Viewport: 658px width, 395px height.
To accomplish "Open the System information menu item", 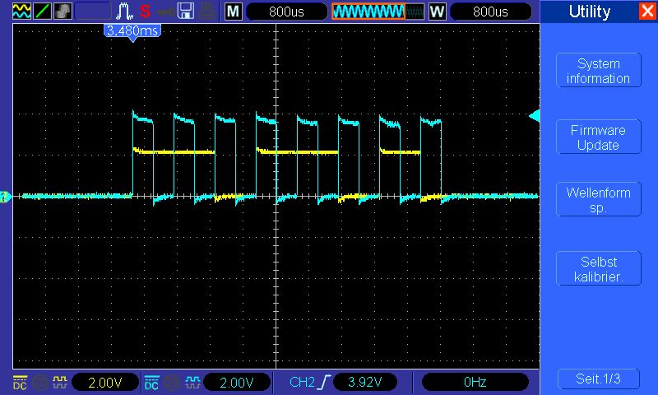I will coord(598,71).
